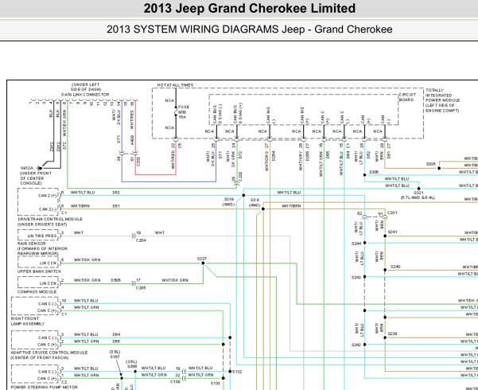Click connector label 'C204'

141,240
